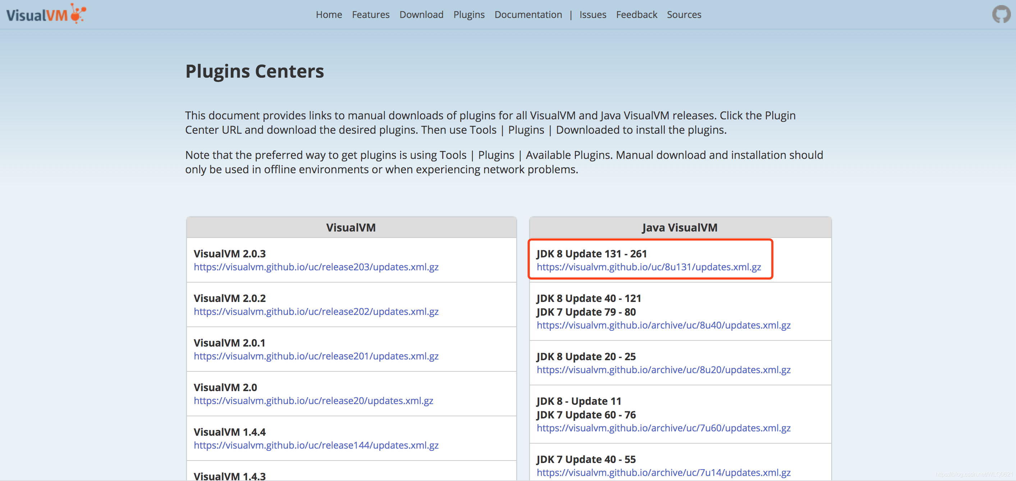This screenshot has height=481, width=1016.
Task: Open the Documentation nav link
Action: [528, 15]
